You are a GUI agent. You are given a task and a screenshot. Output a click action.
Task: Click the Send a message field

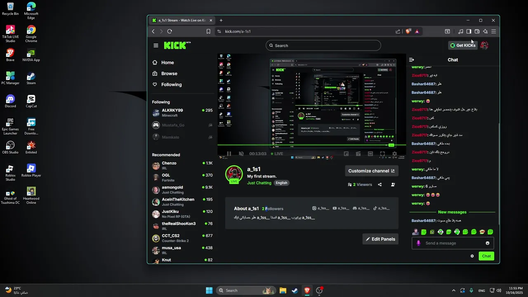(x=453, y=243)
